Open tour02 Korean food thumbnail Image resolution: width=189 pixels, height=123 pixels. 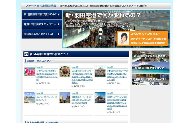(65, 71)
